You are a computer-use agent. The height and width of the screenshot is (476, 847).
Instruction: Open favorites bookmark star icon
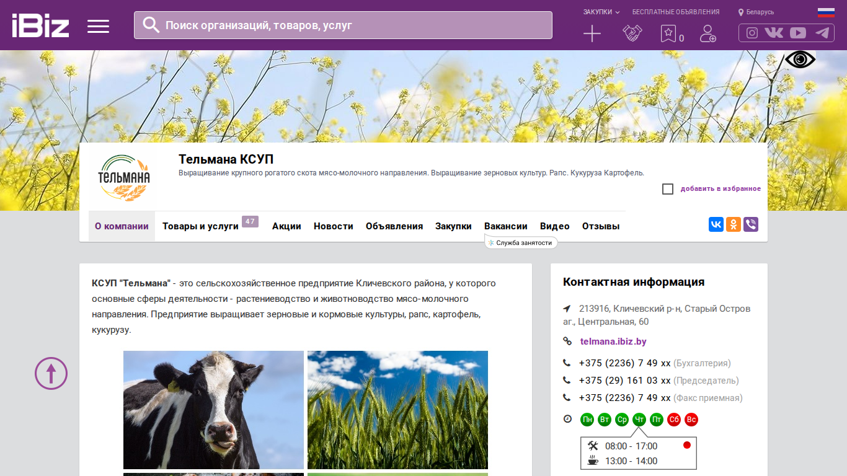click(x=668, y=33)
